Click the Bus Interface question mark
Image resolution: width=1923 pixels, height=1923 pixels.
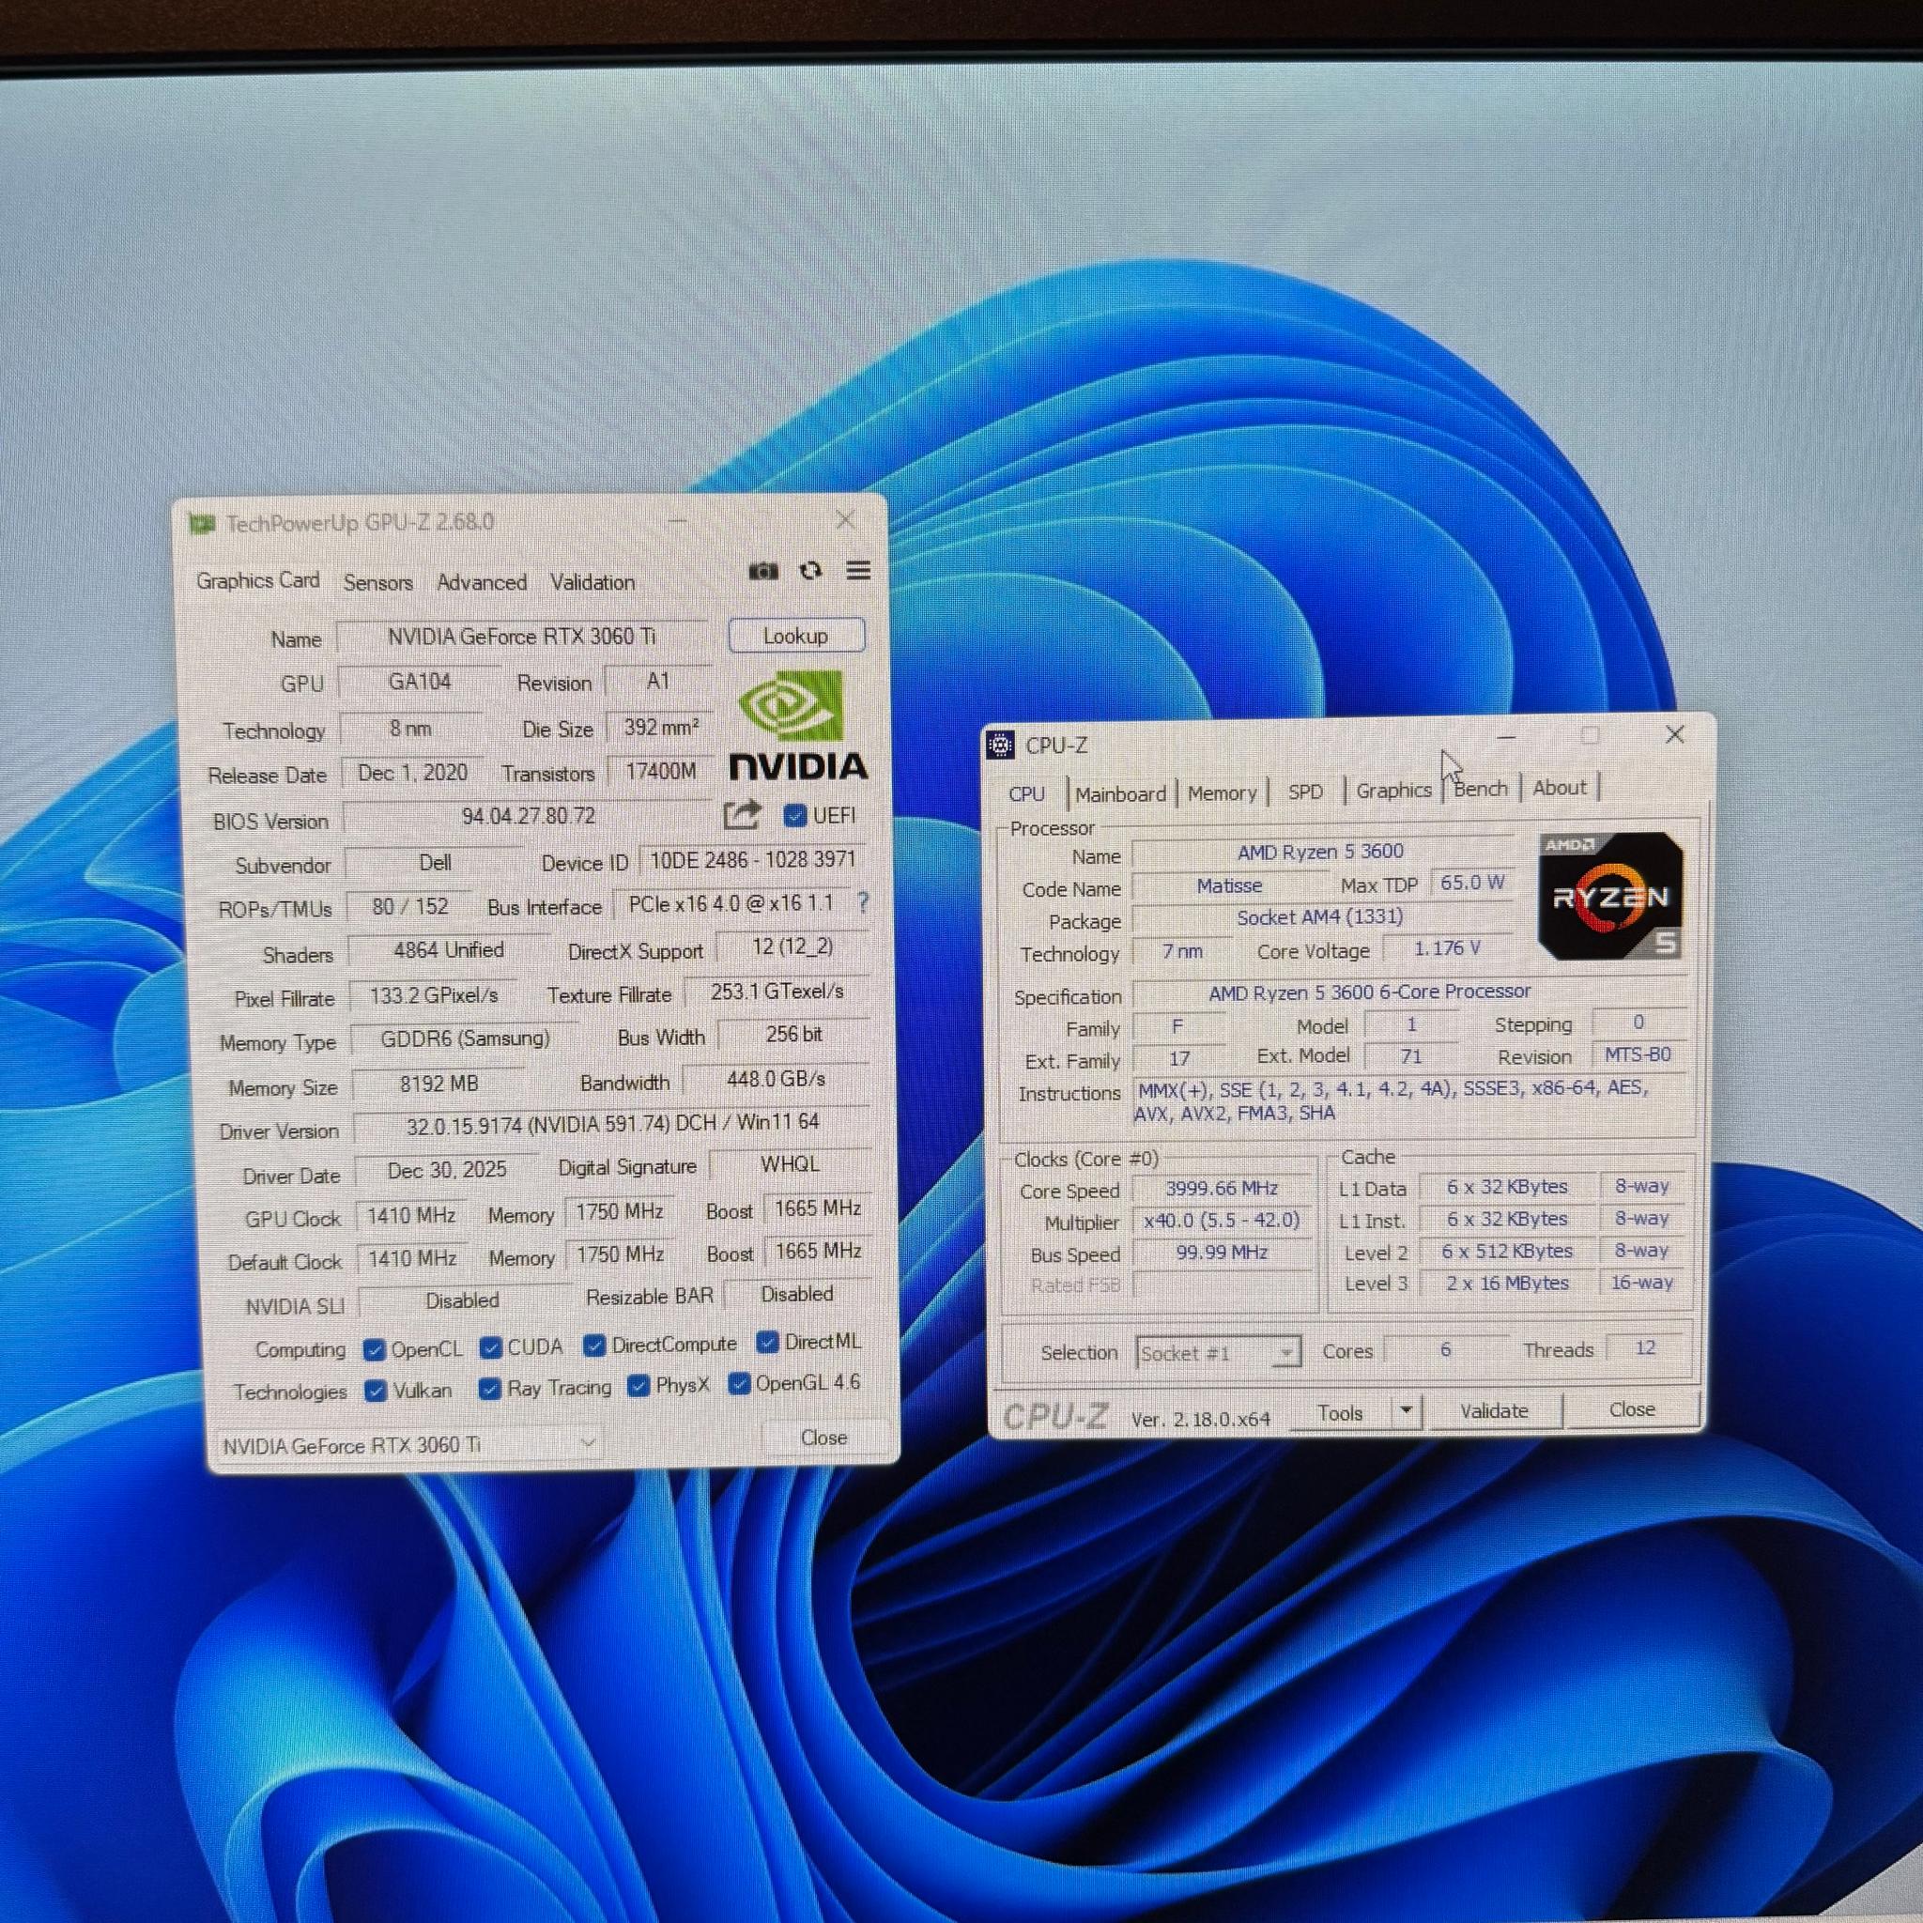tap(862, 902)
